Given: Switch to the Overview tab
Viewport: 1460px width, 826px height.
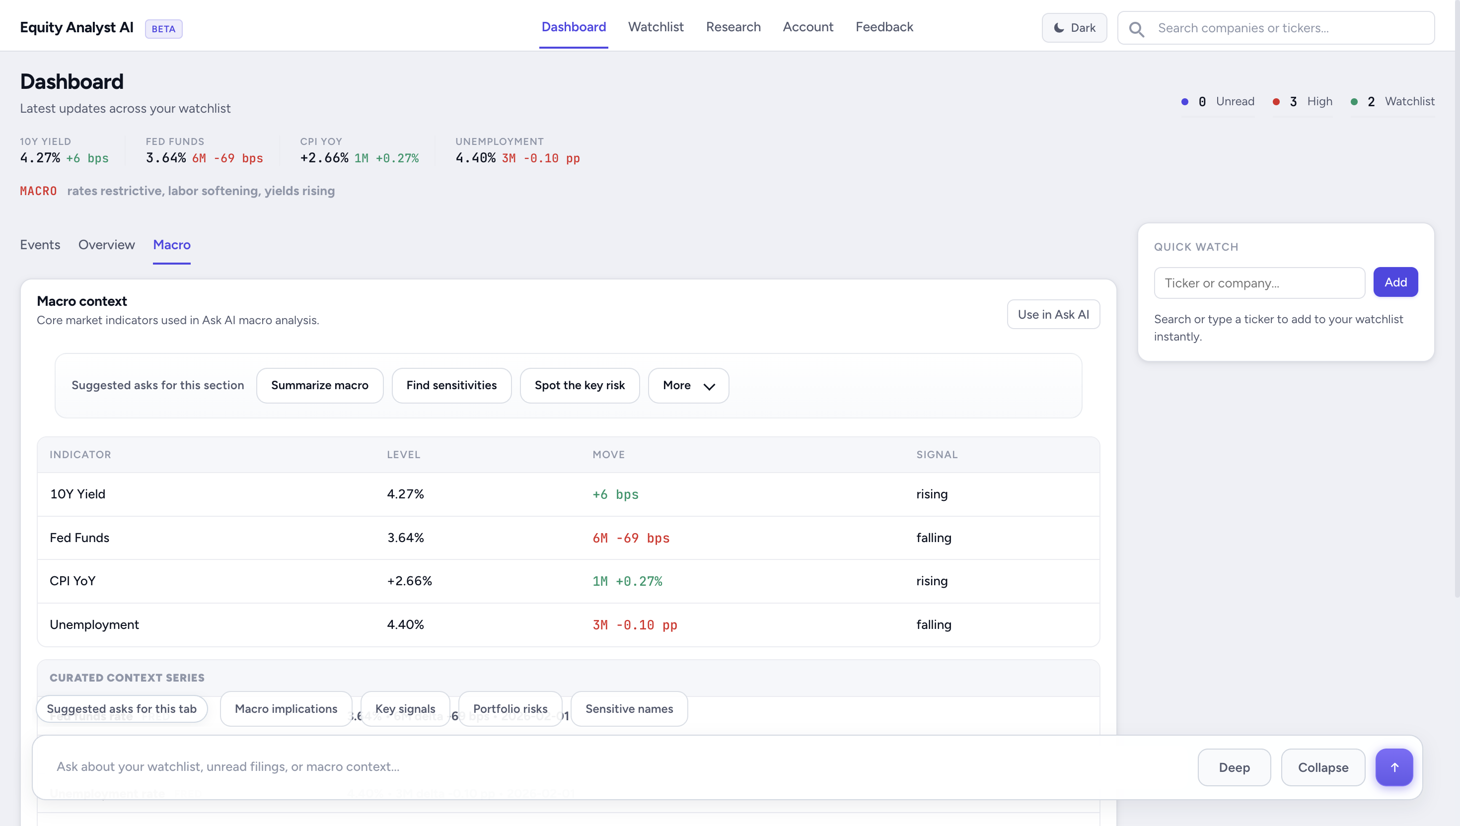Looking at the screenshot, I should coord(106,245).
